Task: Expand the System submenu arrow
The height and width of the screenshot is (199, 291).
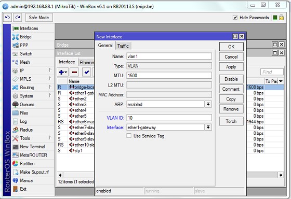Action: click(50, 95)
